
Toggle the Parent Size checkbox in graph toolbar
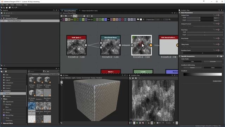(146, 20)
